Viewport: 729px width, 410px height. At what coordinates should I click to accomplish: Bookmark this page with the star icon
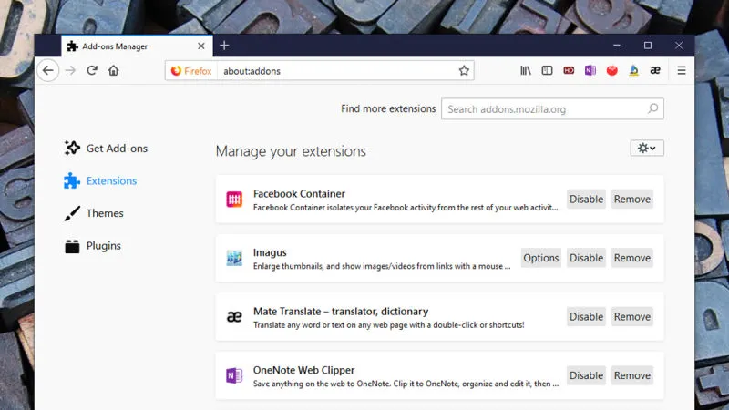(464, 70)
